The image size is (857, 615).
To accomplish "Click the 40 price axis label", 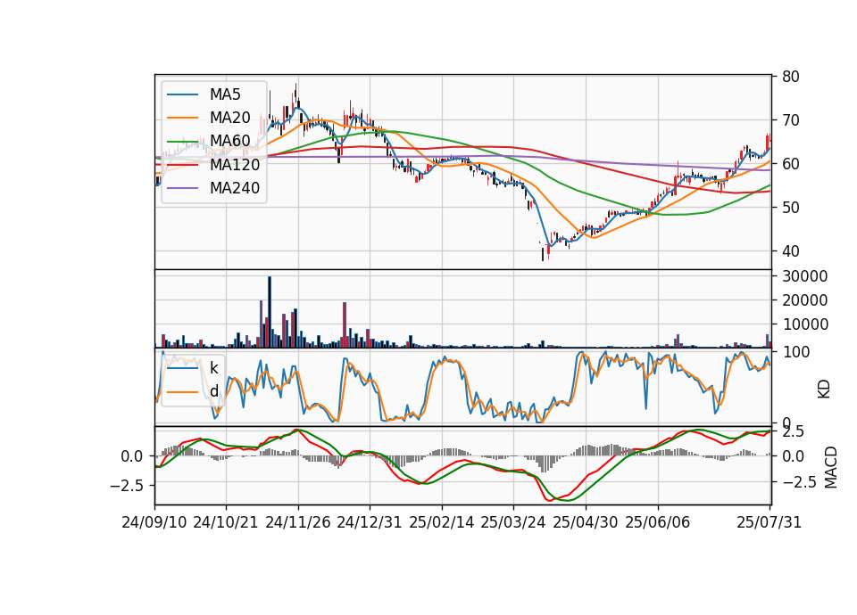I will (791, 251).
